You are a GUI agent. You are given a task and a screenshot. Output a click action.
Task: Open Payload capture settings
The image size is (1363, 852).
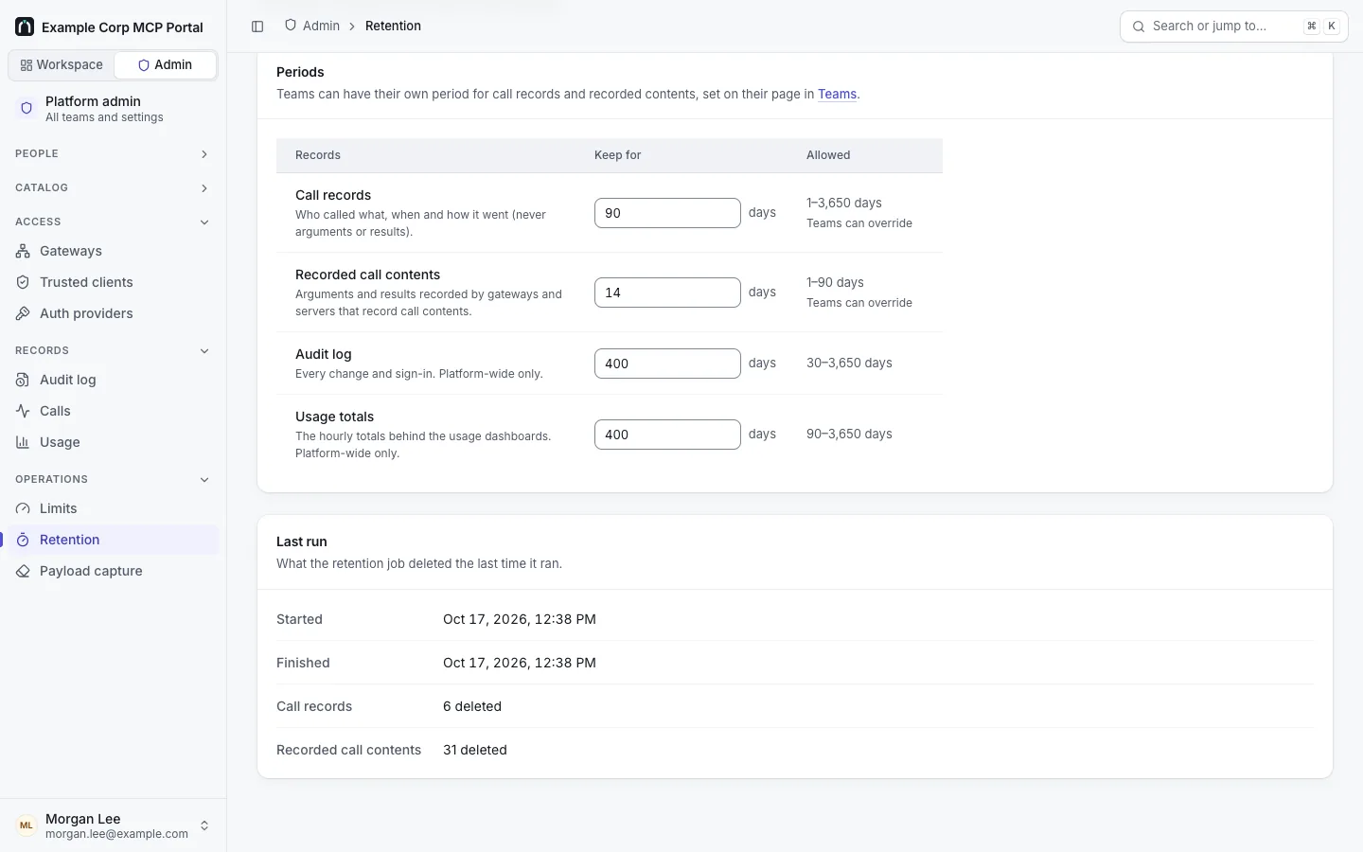tap(113, 571)
